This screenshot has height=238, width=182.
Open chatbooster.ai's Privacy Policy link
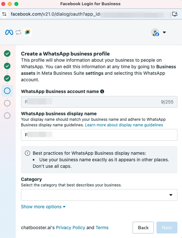[70, 228]
